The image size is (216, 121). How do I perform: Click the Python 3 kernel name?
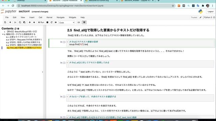(x=208, y=17)
